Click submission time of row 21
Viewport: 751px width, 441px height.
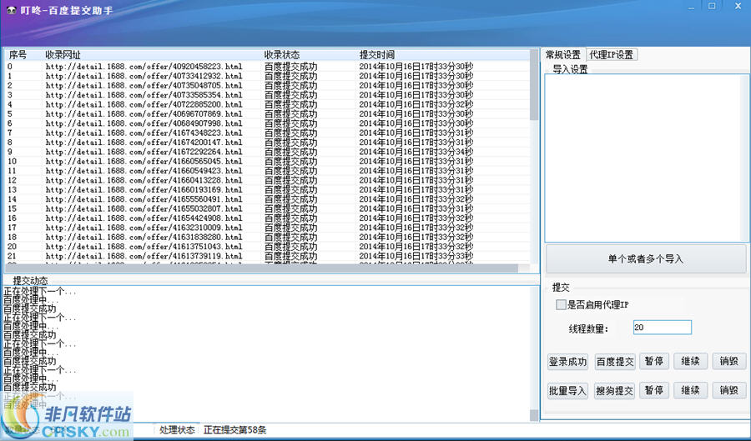tap(416, 256)
